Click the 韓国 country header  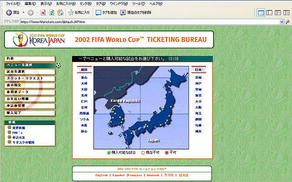click(84, 70)
